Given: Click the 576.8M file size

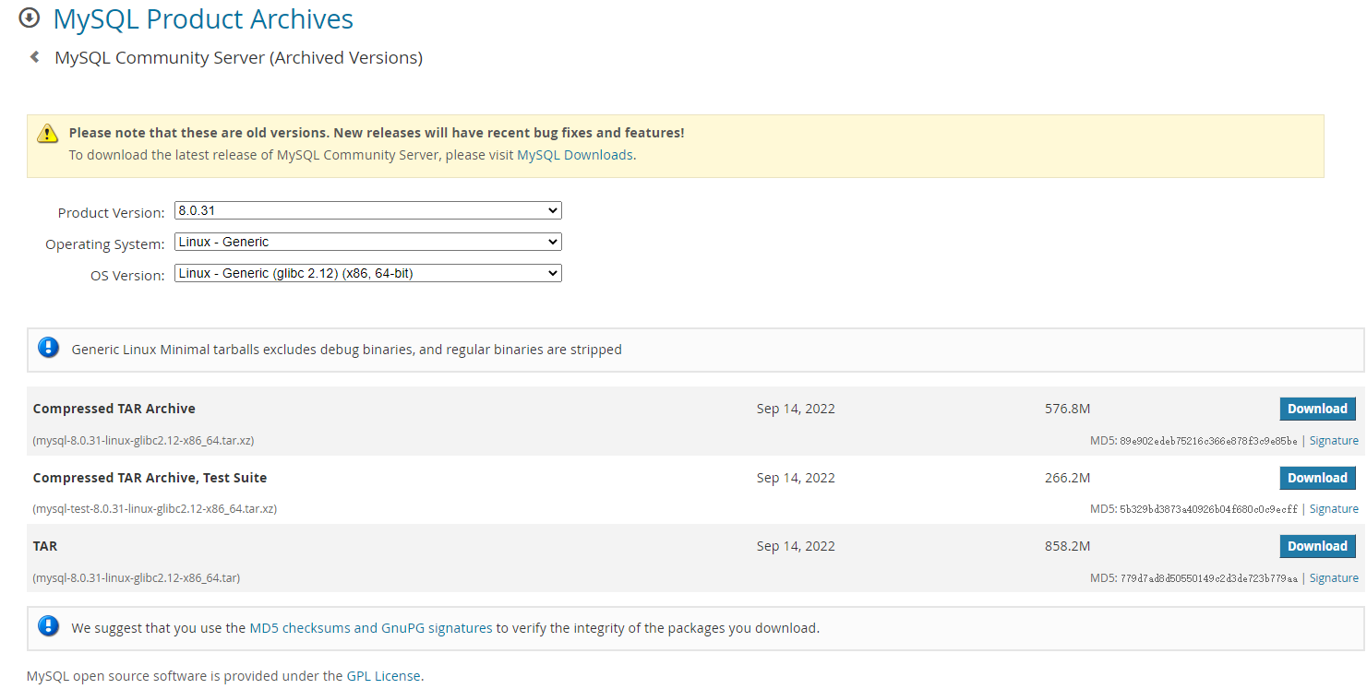Looking at the screenshot, I should [x=1068, y=409].
